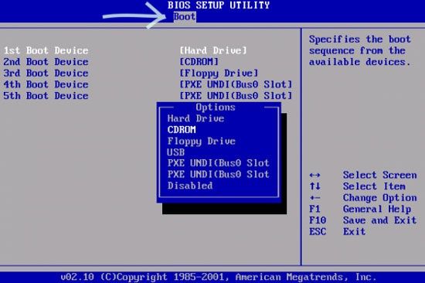This screenshot has height=283, width=425.
Task: Choose Floppy Drive in the Options popup
Action: (202, 141)
